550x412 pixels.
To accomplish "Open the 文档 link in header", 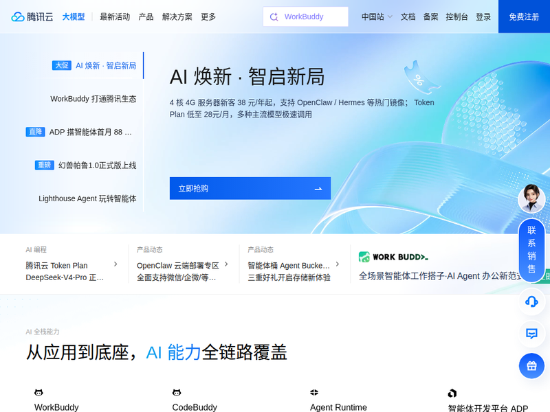I will pos(408,16).
